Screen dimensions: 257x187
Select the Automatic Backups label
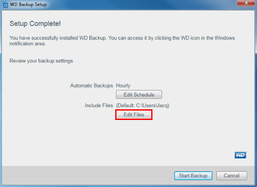(x=91, y=86)
